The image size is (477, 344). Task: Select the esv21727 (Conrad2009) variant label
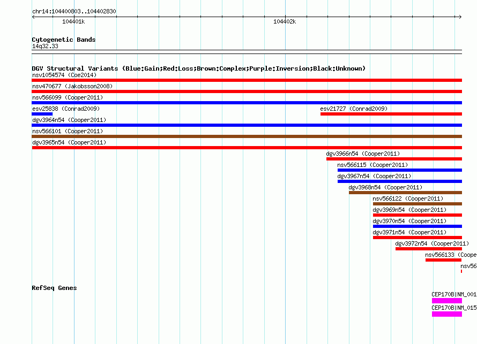(x=354, y=109)
